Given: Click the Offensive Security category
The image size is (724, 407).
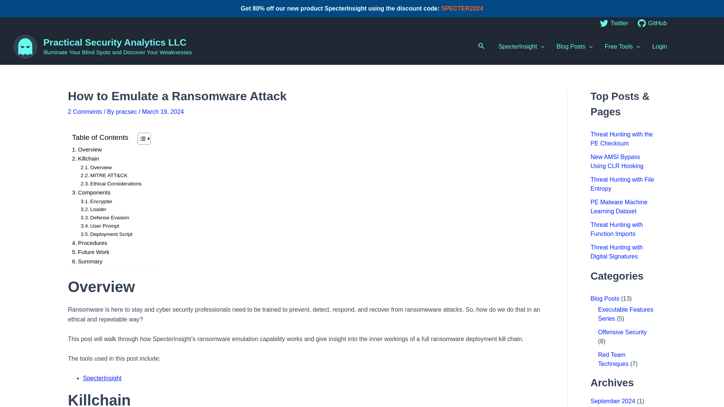Looking at the screenshot, I should point(622,332).
